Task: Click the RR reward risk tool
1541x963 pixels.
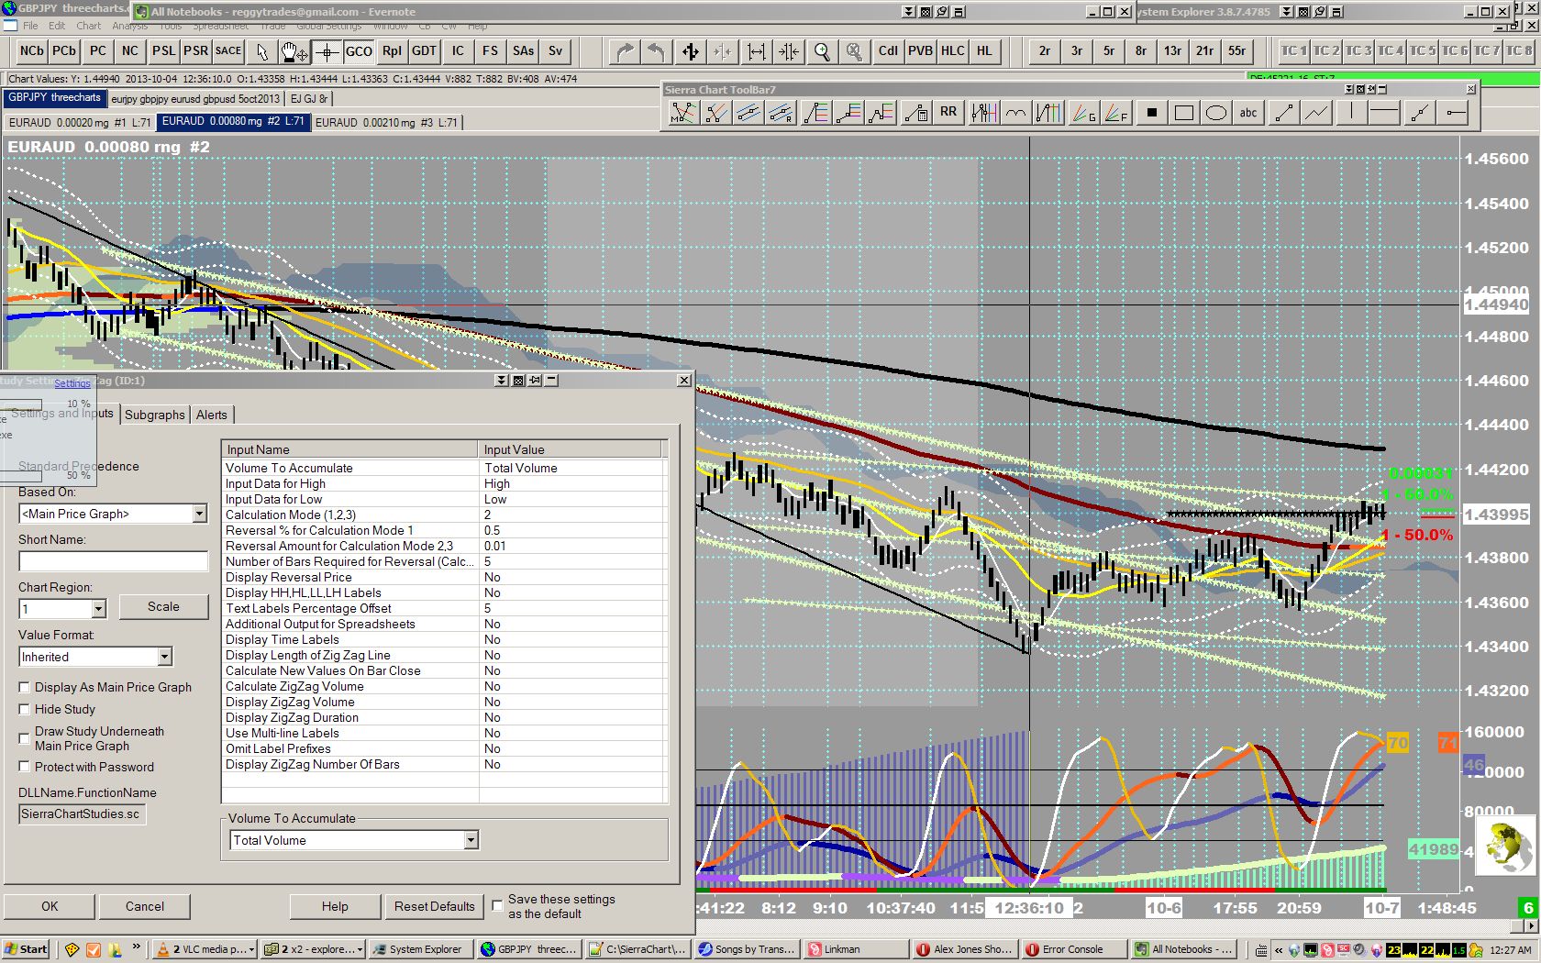Action: tap(948, 113)
